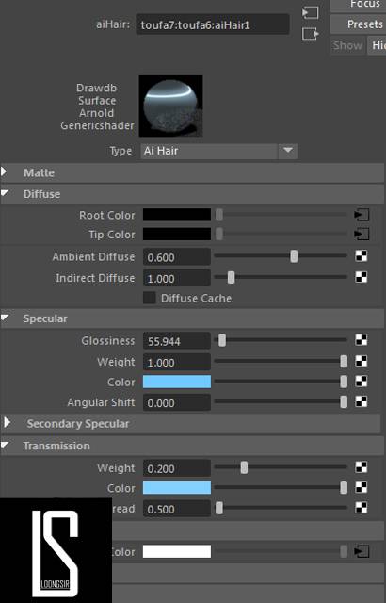Click Root Color connection map icon
This screenshot has width=386, height=603.
362,215
